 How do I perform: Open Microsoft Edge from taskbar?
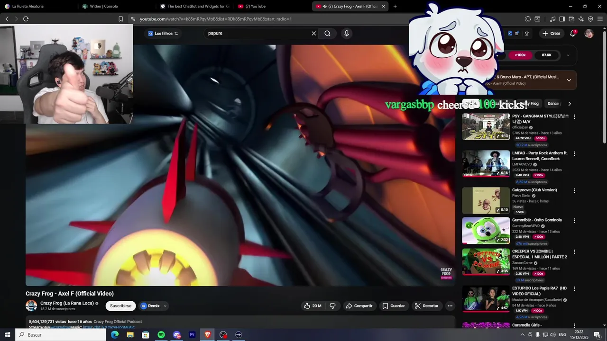click(x=115, y=335)
